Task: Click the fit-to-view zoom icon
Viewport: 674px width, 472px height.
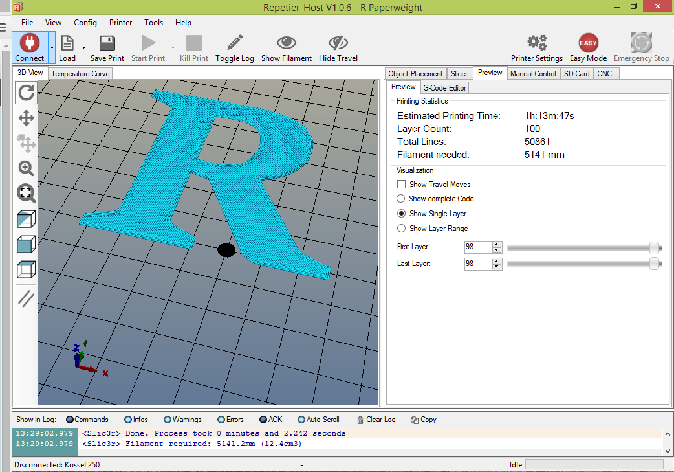Action: click(27, 193)
